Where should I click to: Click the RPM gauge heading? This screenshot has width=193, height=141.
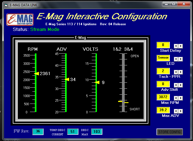click(x=33, y=49)
